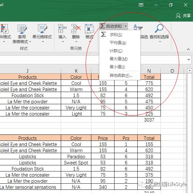Expand Find & Select dropdown arrow

160,42
